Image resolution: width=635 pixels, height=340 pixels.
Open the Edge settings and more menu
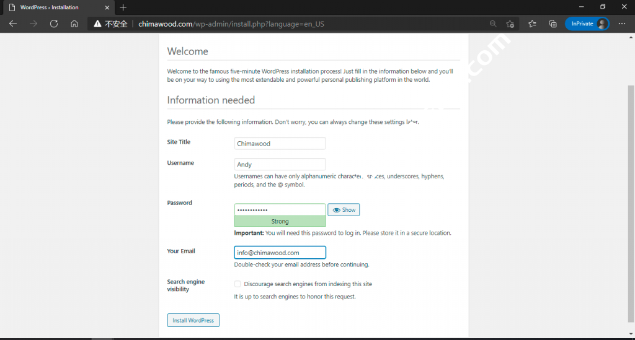coord(622,24)
